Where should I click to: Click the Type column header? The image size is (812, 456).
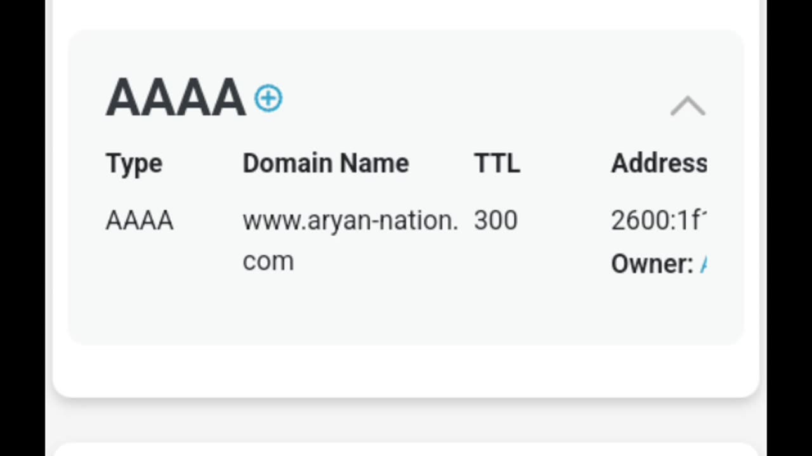[x=134, y=163]
